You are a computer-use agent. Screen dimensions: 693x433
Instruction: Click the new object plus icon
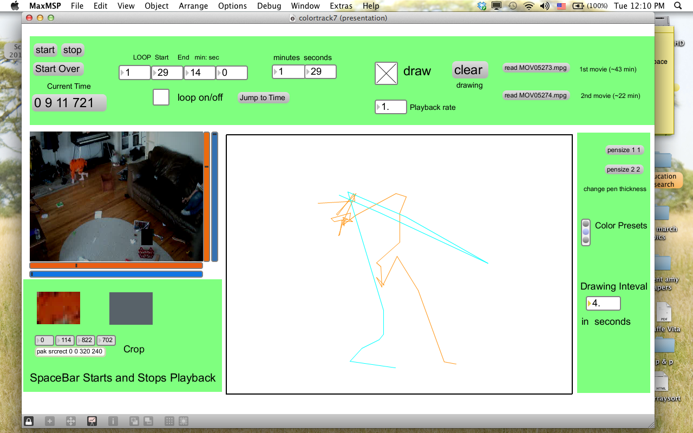coord(49,421)
